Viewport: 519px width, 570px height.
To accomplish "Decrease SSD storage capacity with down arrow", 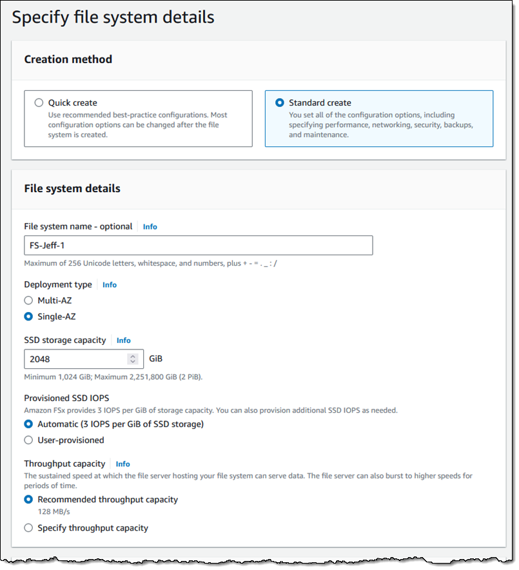I will tap(133, 362).
